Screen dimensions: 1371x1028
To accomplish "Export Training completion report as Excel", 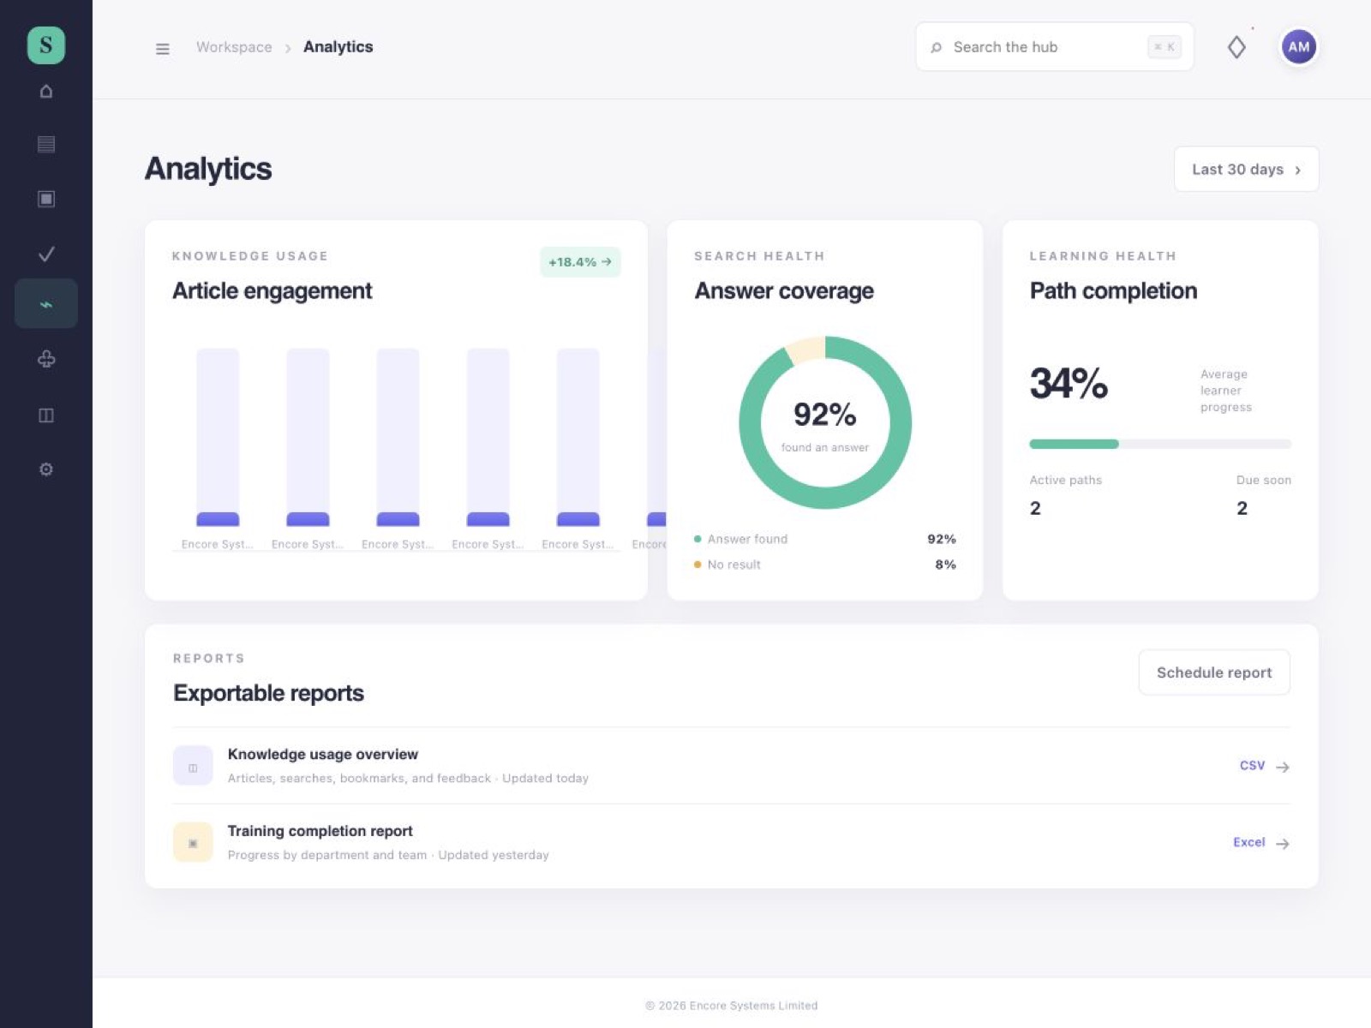I will tap(1249, 842).
